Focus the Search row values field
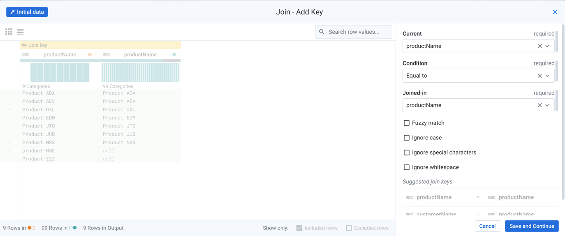 pos(358,32)
